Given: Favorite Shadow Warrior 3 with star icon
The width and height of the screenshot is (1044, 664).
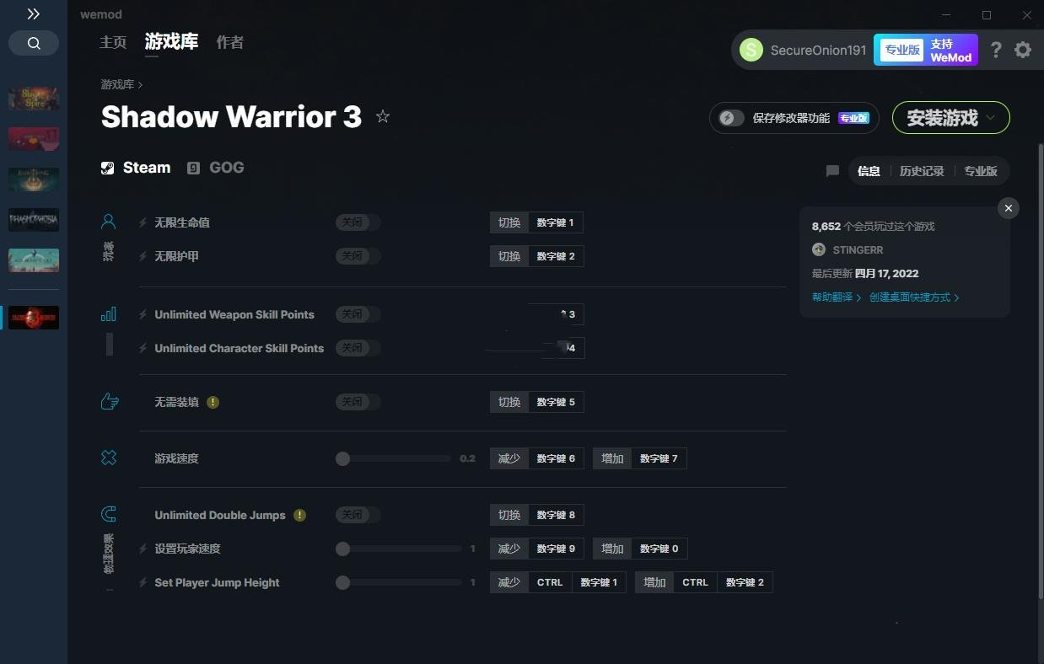Looking at the screenshot, I should pos(383,116).
